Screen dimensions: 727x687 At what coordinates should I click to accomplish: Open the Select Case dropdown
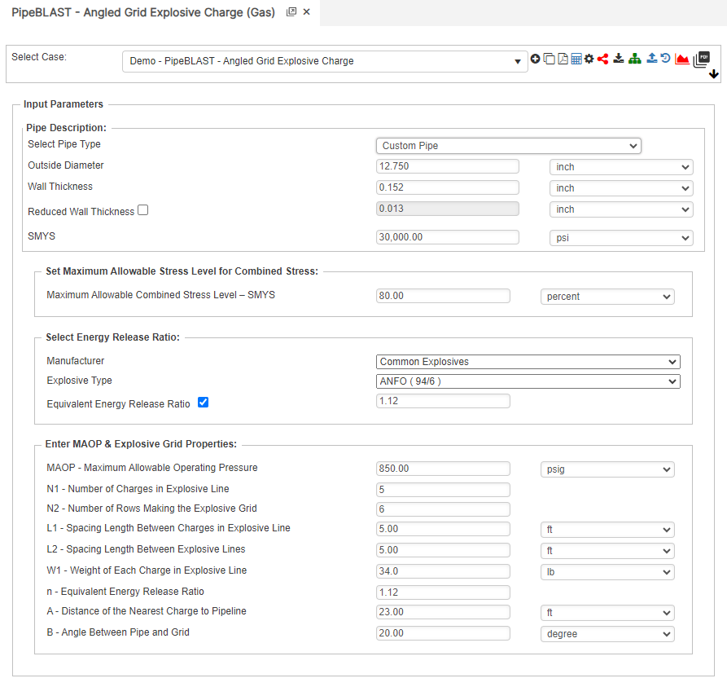(325, 61)
